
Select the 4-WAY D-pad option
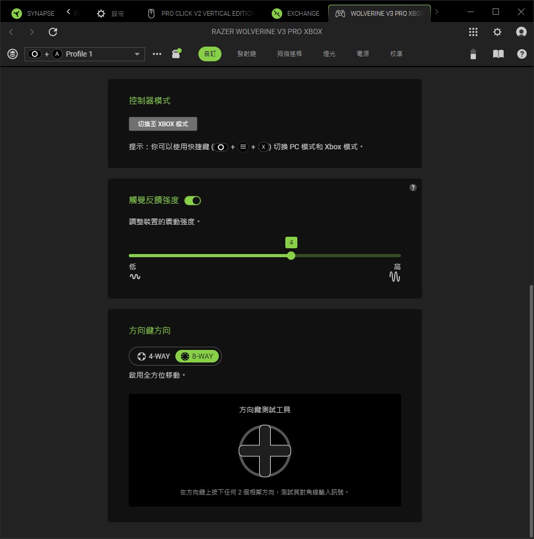153,356
